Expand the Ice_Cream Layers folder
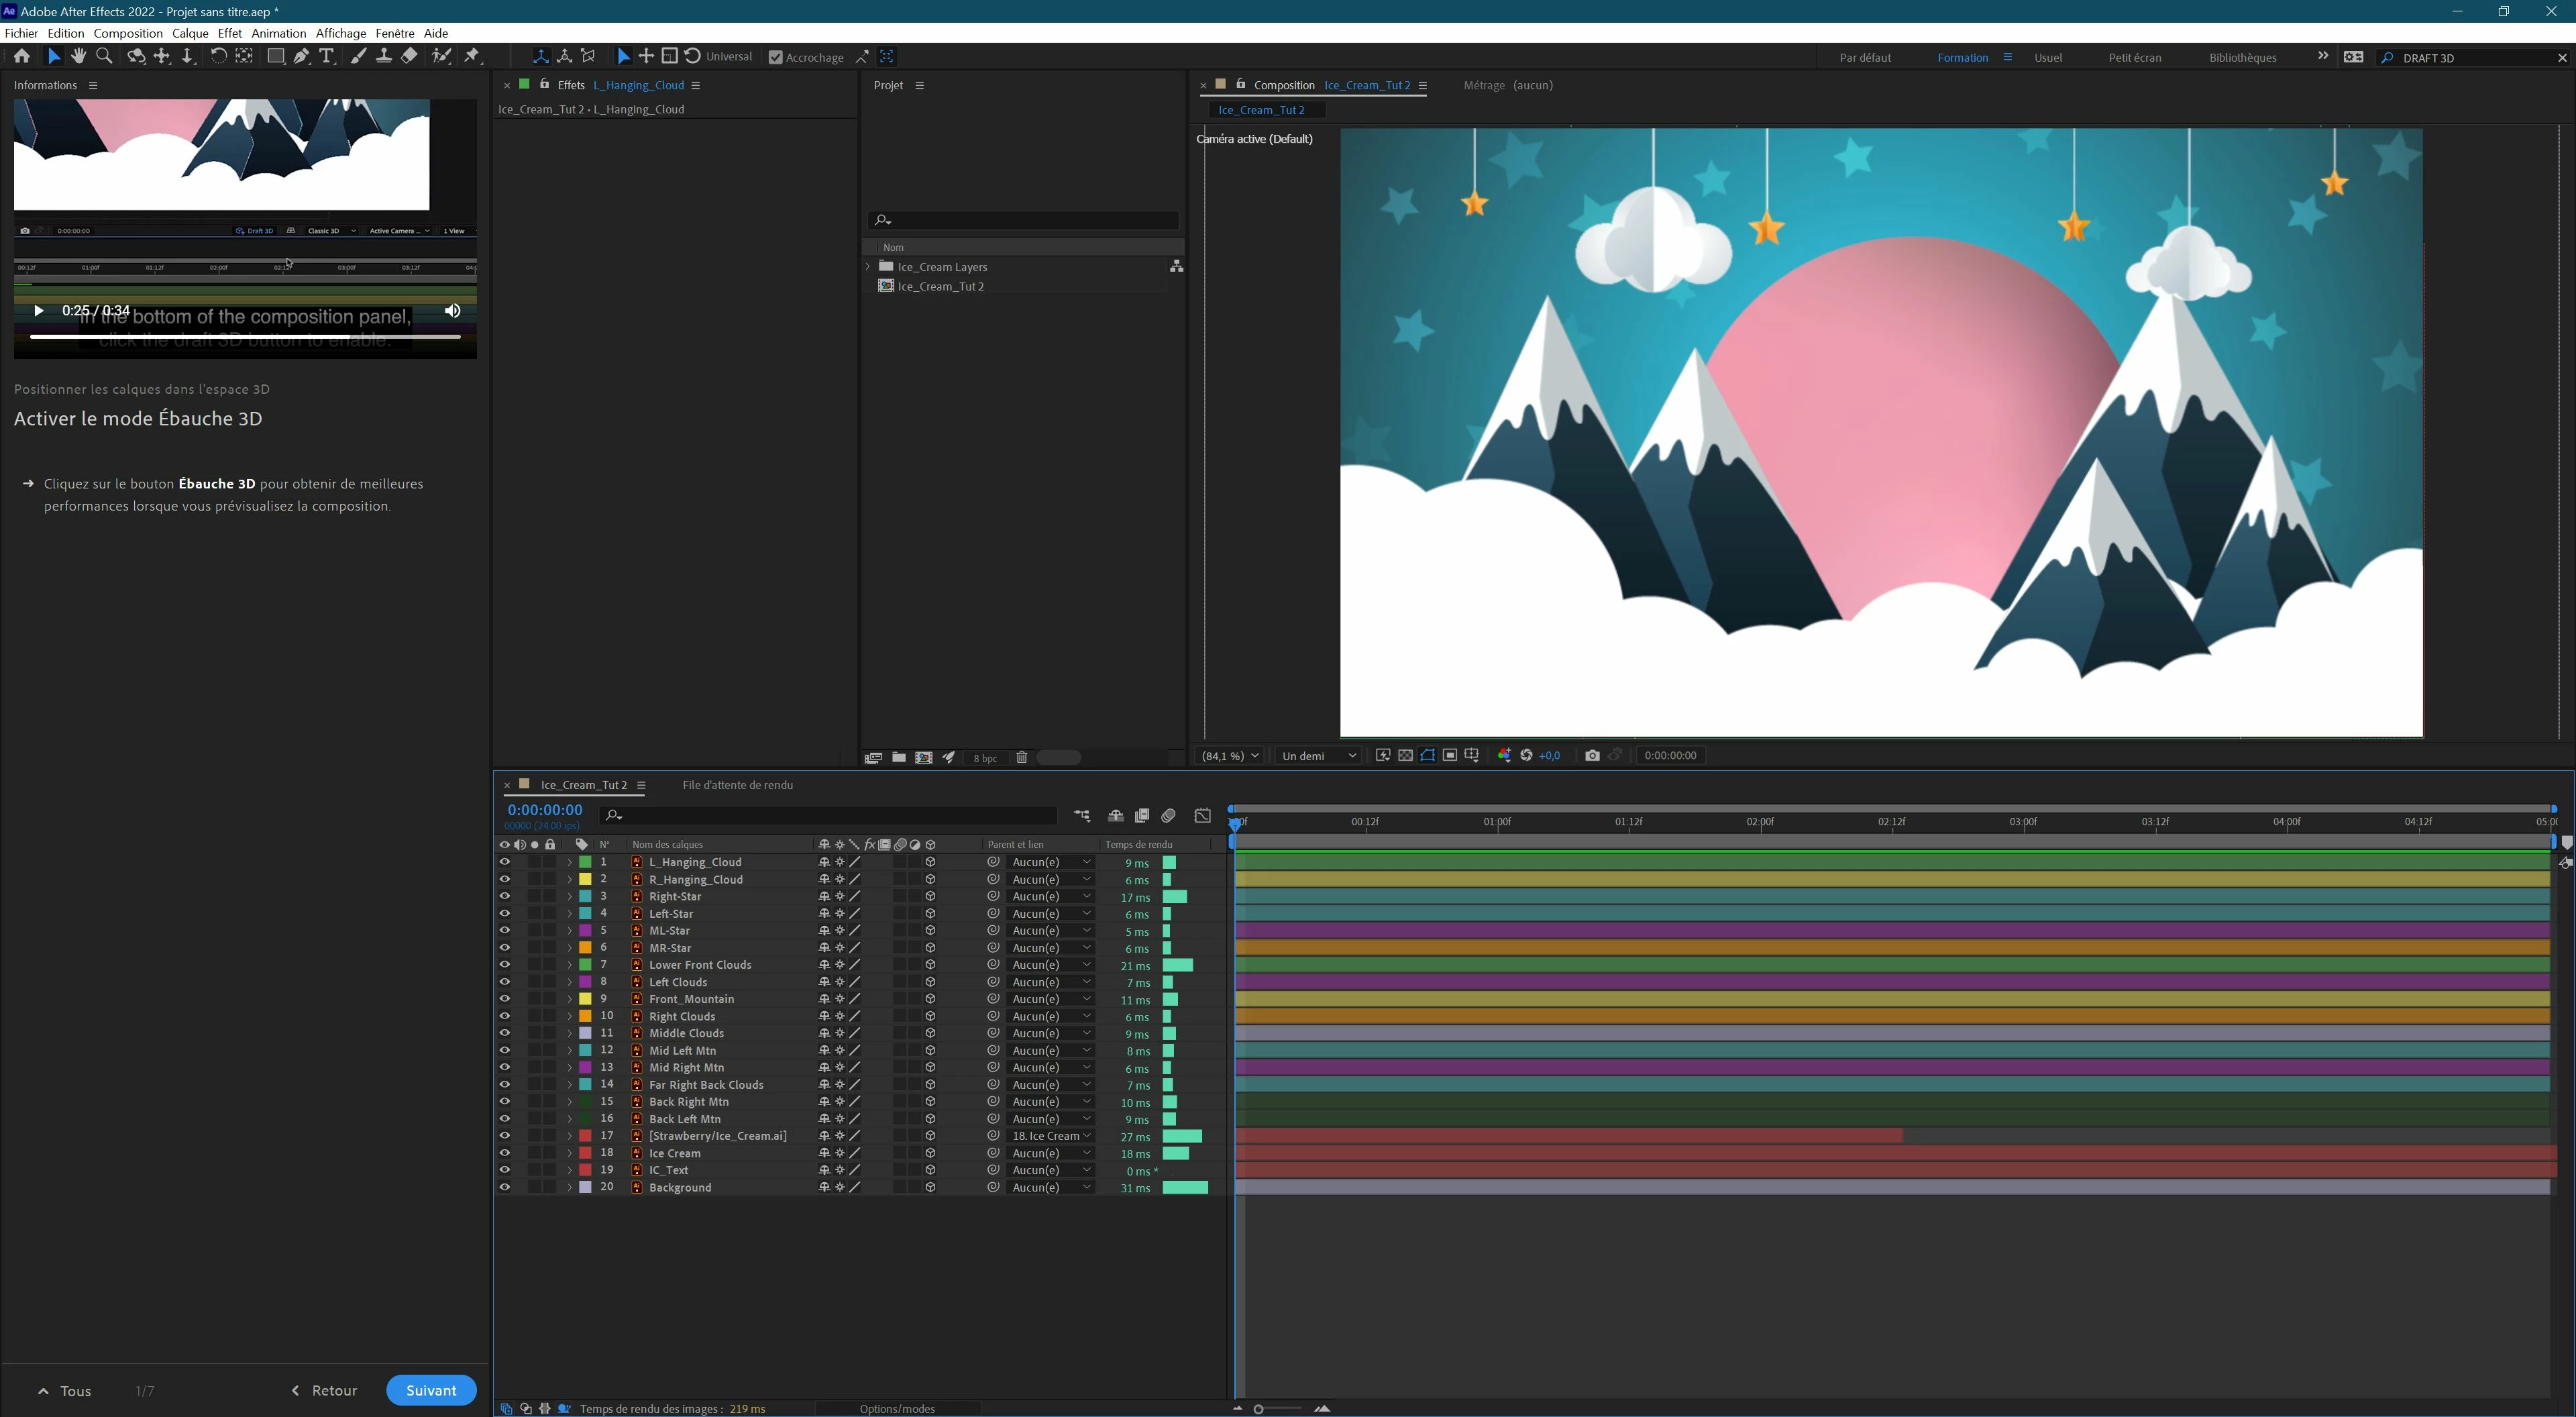Viewport: 2576px width, 1417px height. tap(868, 267)
